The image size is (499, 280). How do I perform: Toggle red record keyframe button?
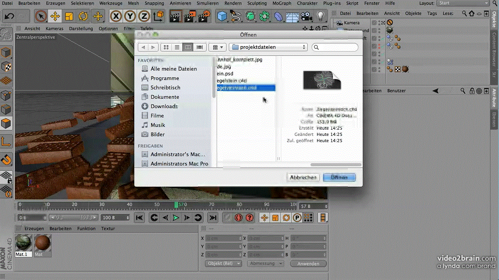point(239,218)
